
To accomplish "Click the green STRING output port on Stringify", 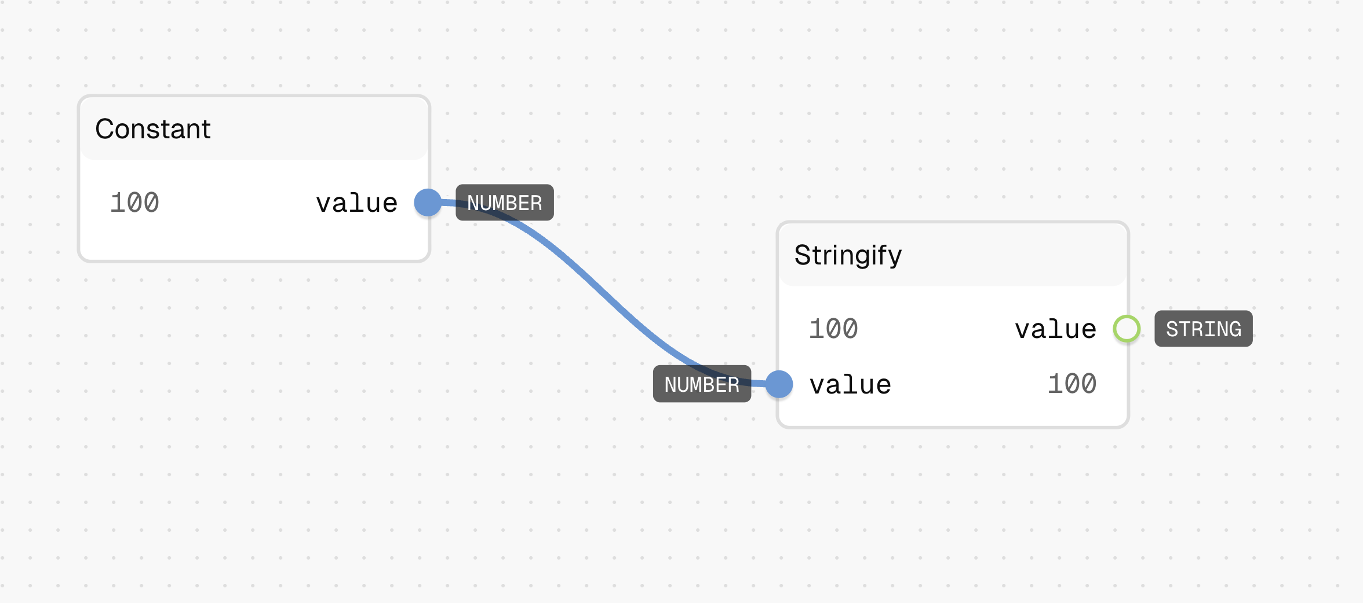I will (x=1127, y=329).
